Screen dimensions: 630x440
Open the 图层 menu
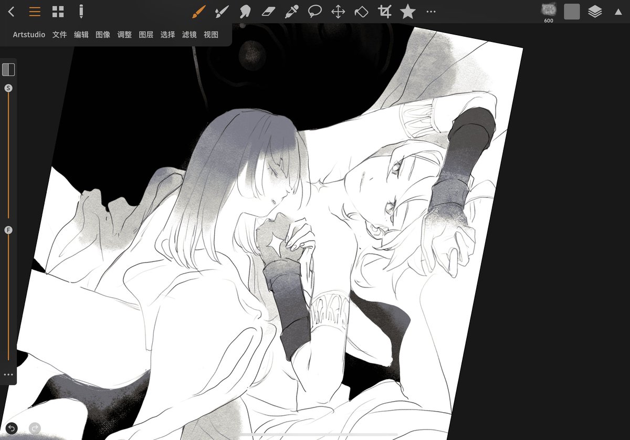pos(146,35)
